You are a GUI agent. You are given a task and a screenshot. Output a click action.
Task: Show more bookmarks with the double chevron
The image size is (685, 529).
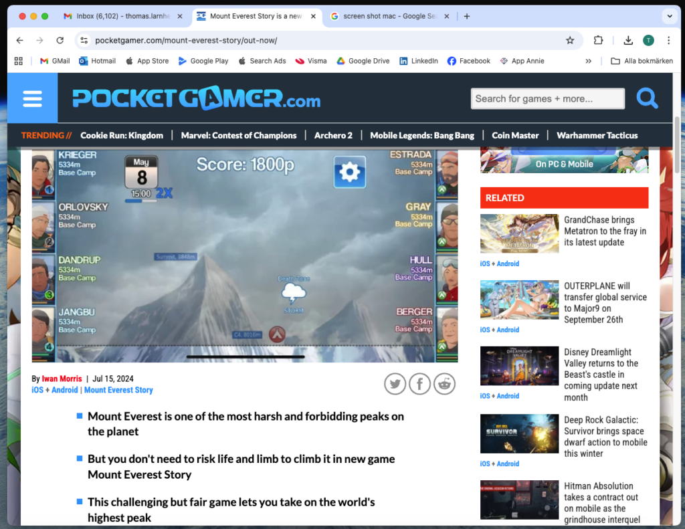click(x=589, y=61)
